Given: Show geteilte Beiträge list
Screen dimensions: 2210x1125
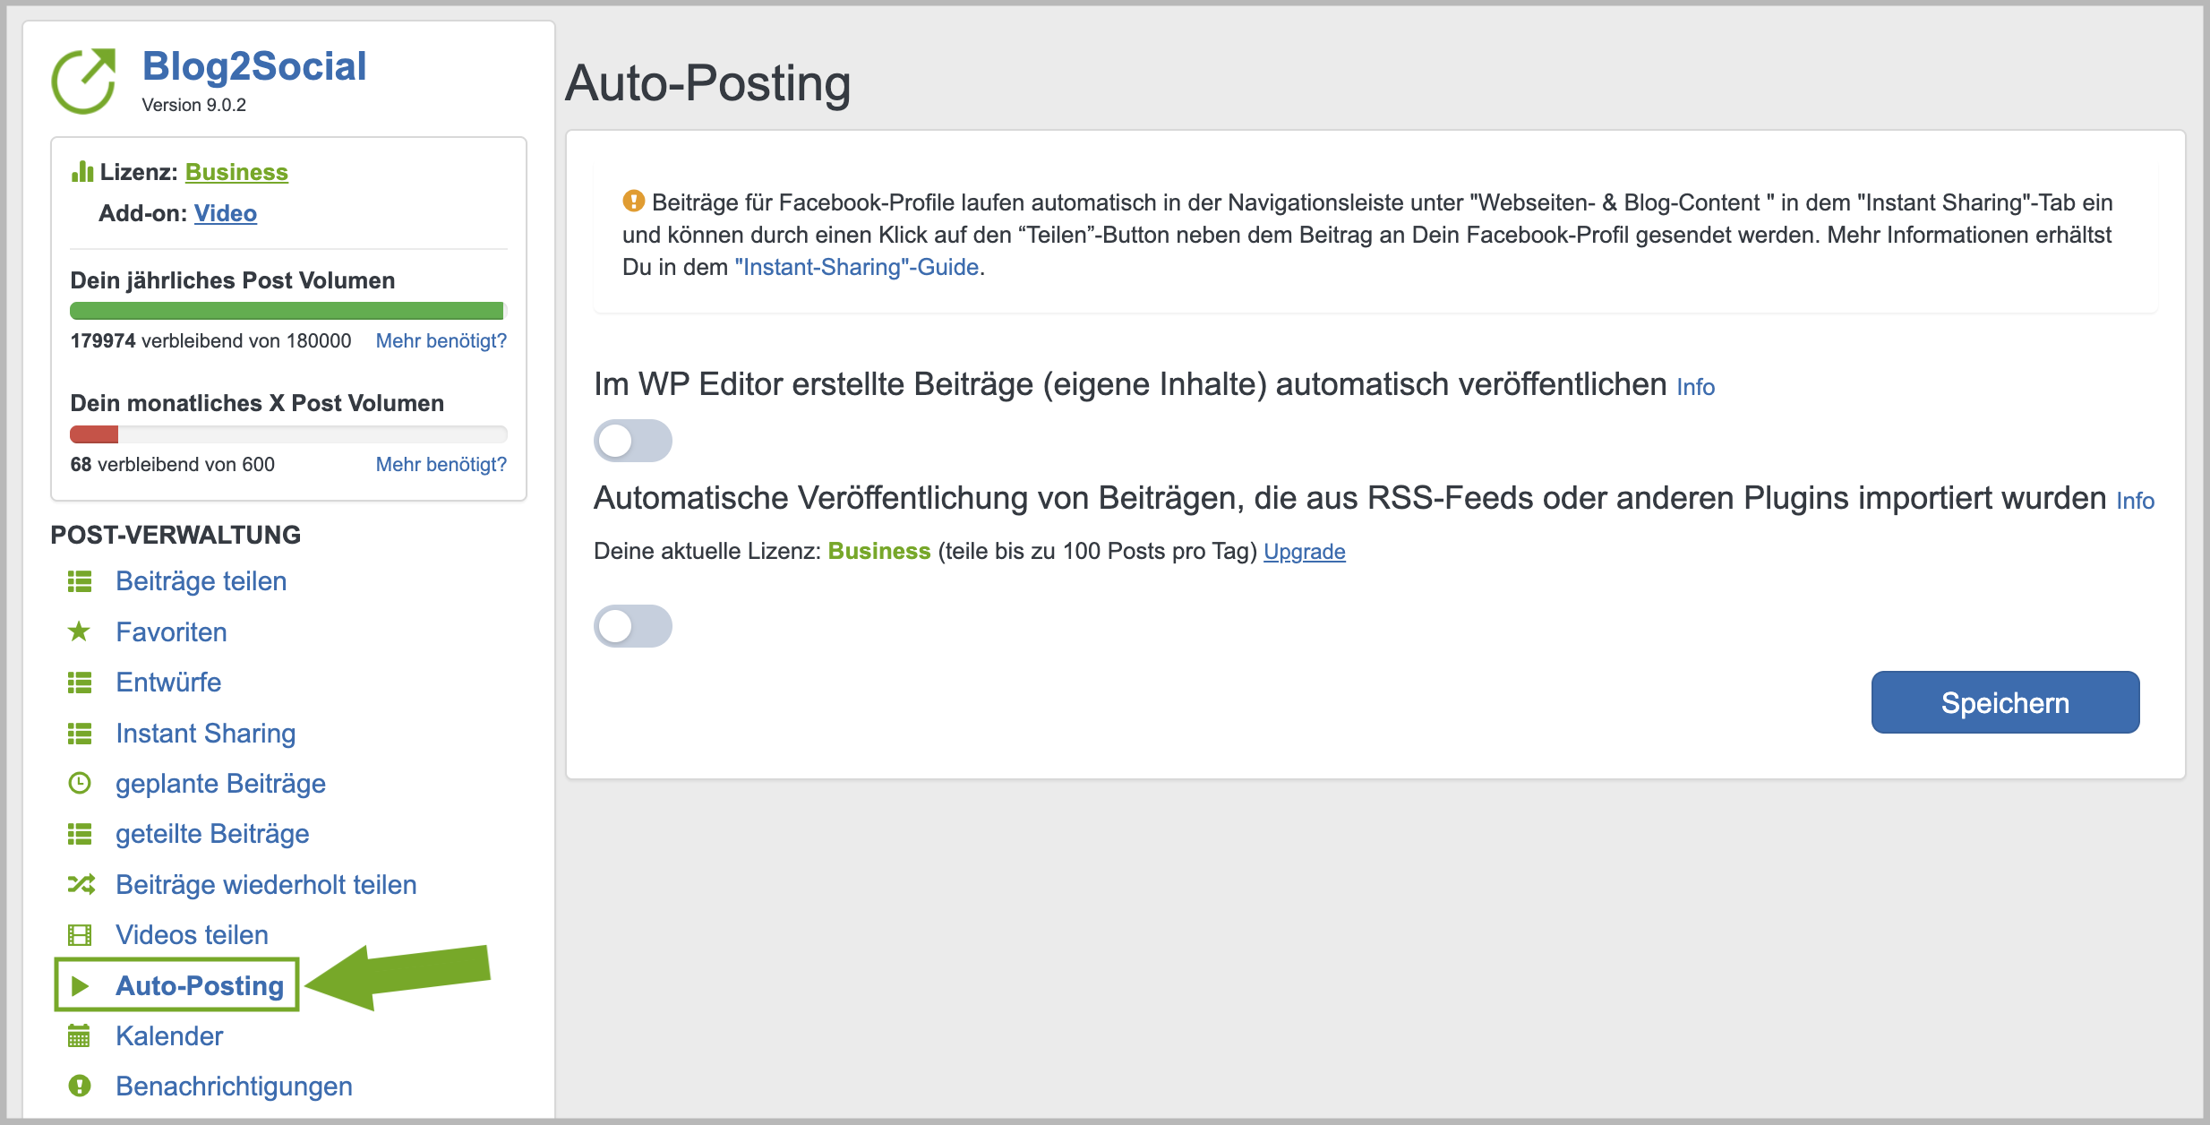Looking at the screenshot, I should 212,834.
